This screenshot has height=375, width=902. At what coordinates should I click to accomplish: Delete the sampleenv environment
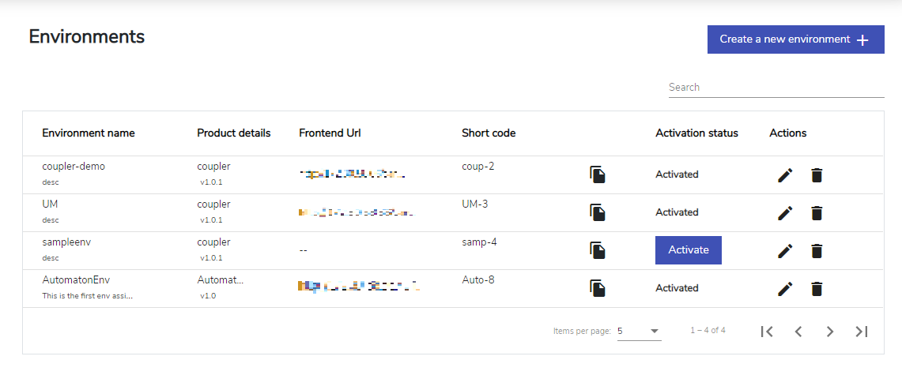tap(817, 251)
